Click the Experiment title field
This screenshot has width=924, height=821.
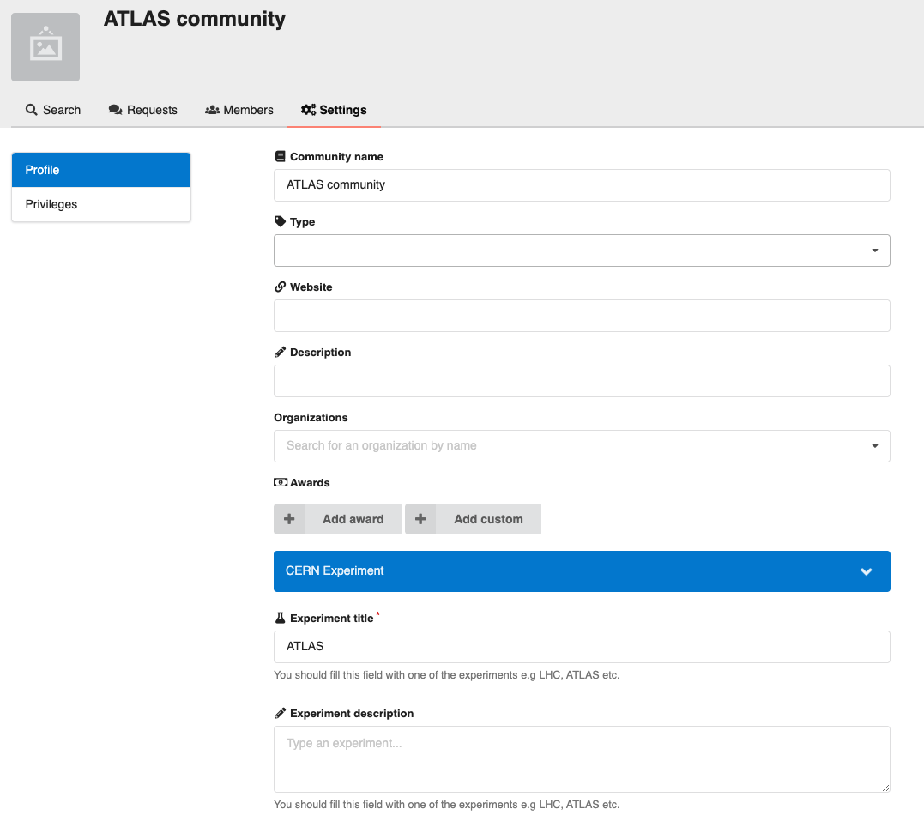pyautogui.click(x=582, y=647)
